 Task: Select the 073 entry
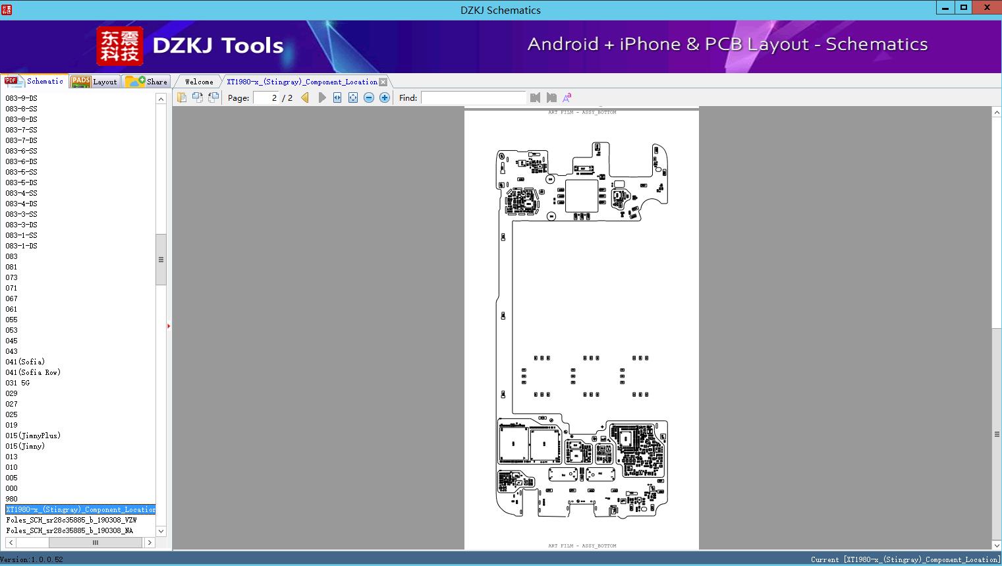[12, 277]
